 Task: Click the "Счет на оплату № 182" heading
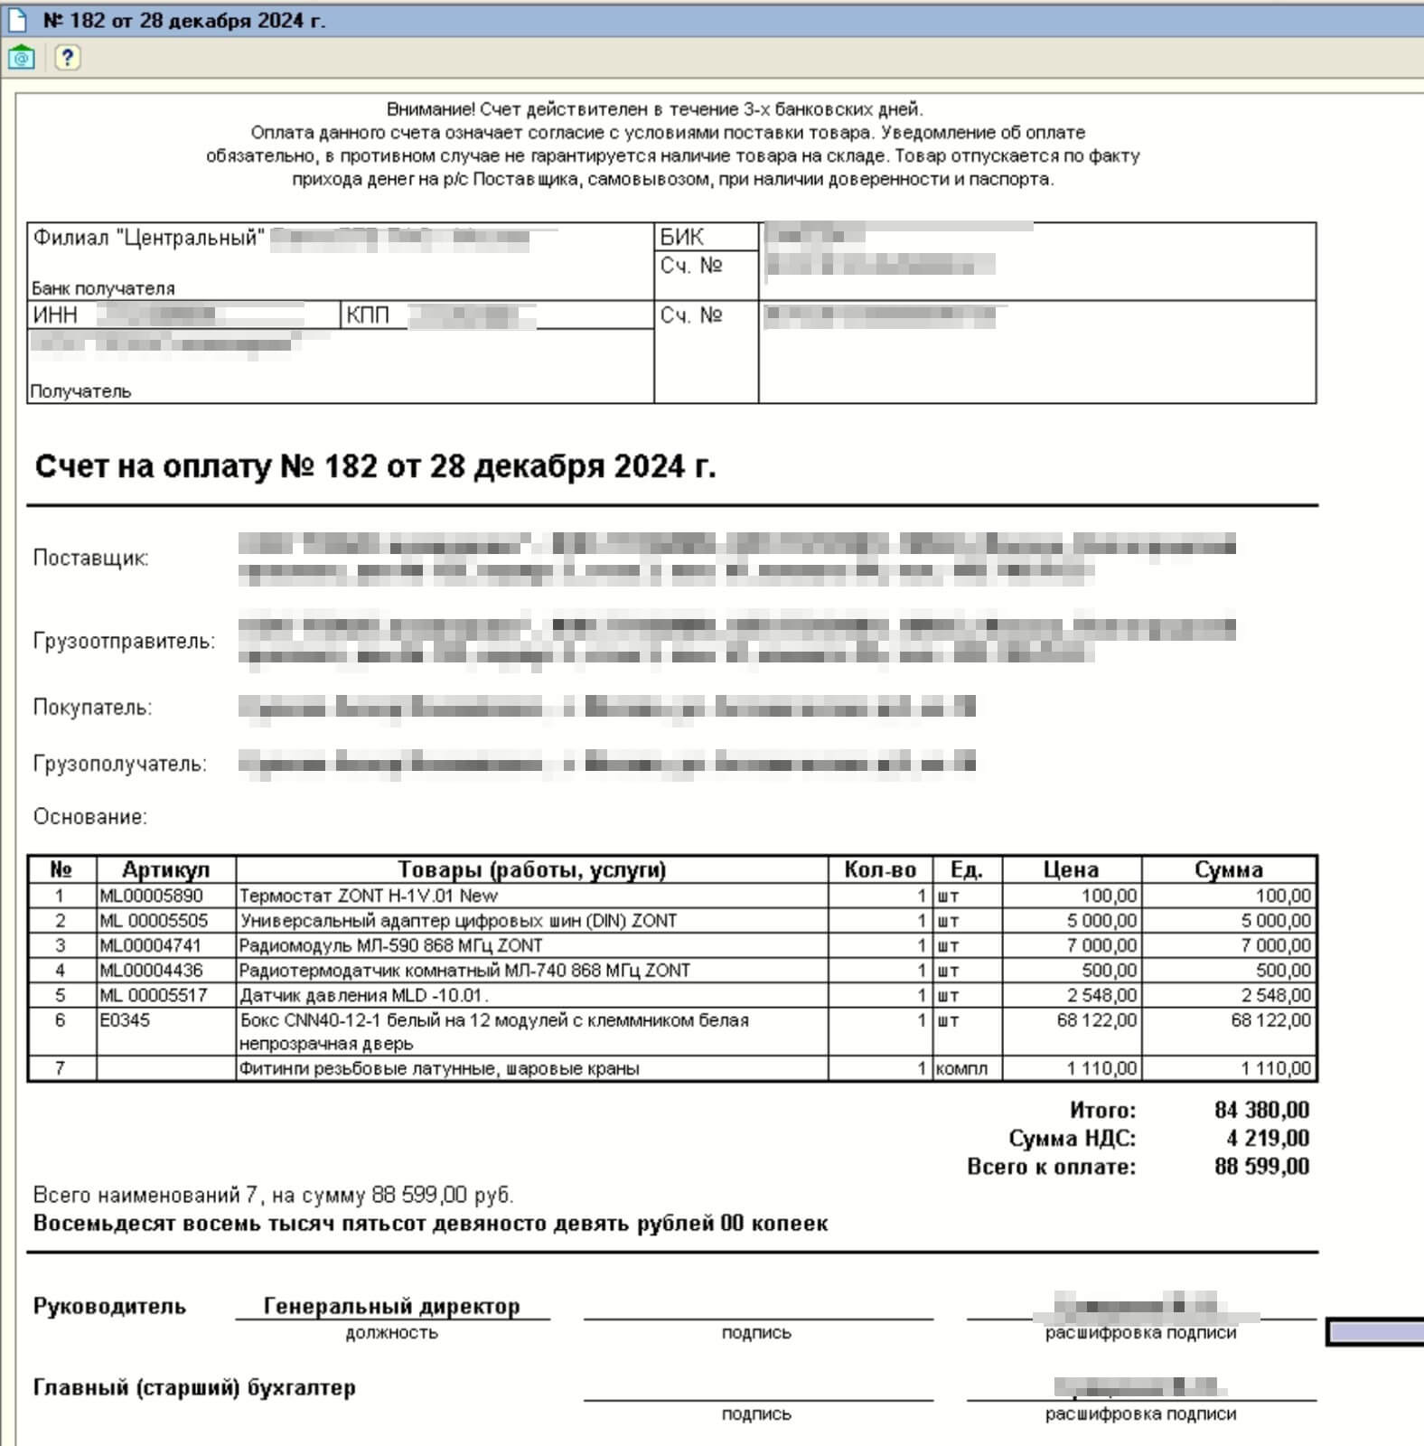[375, 466]
